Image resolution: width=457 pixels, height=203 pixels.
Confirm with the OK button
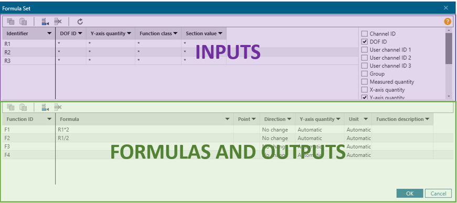410,194
